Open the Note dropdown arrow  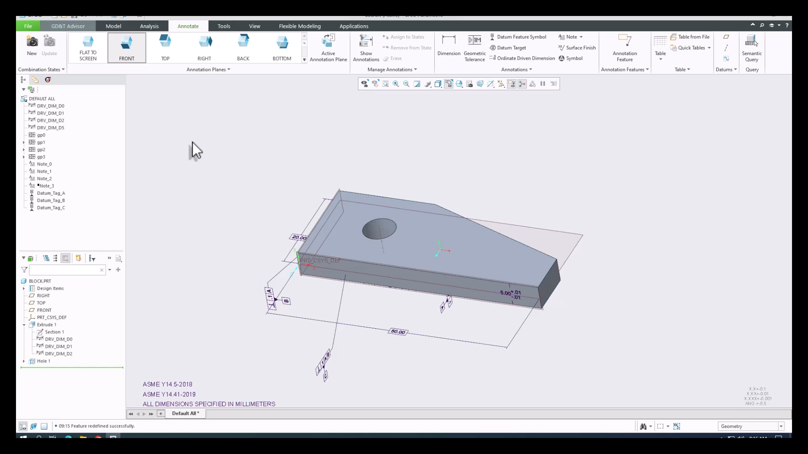point(581,37)
